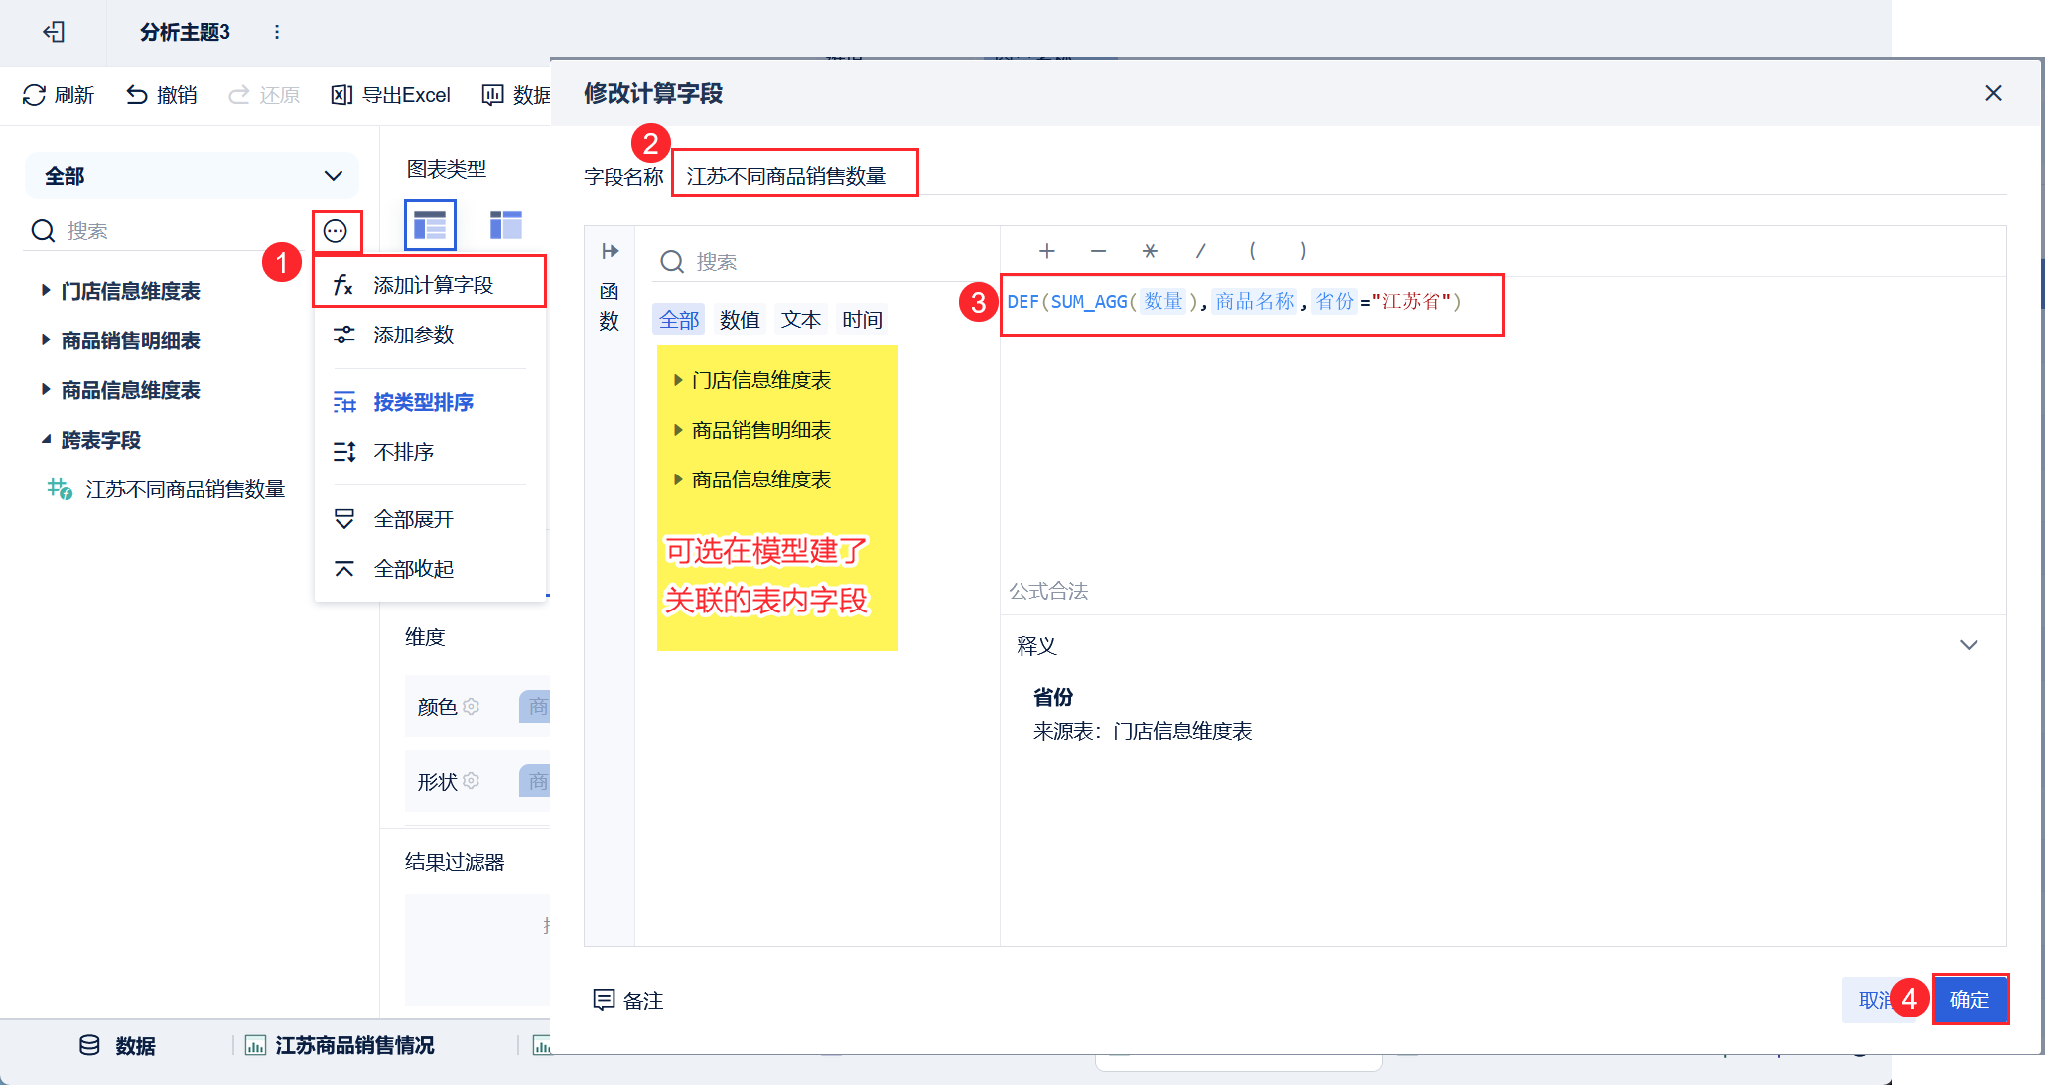Click the back exit icon top-left
The image size is (2045, 1085).
pos(54,32)
